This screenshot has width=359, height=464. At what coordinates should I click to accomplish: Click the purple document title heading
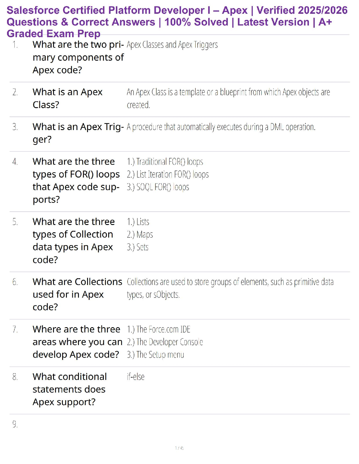pyautogui.click(x=177, y=22)
